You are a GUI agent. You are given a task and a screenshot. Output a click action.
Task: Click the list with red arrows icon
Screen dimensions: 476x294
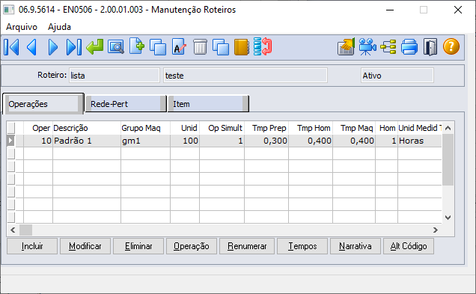[x=263, y=46]
